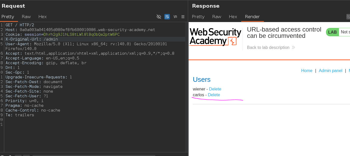Click the Users heading
This screenshot has height=156, width=350.
tap(202, 79)
